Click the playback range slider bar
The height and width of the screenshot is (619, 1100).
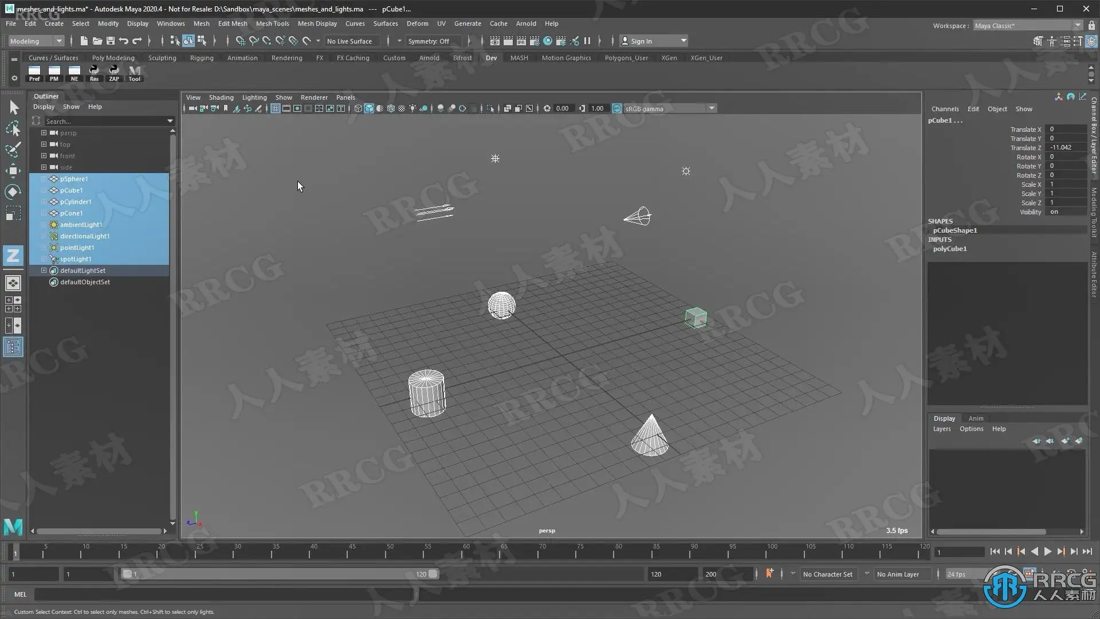tap(280, 574)
